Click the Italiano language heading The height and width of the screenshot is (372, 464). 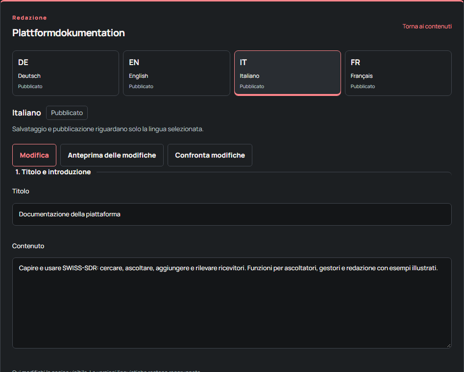(26, 113)
